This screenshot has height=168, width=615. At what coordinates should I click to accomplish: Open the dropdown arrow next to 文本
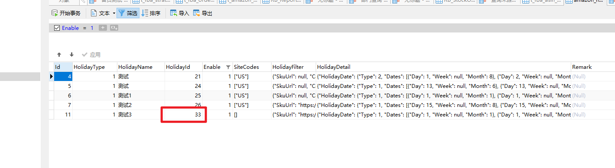[x=114, y=13]
